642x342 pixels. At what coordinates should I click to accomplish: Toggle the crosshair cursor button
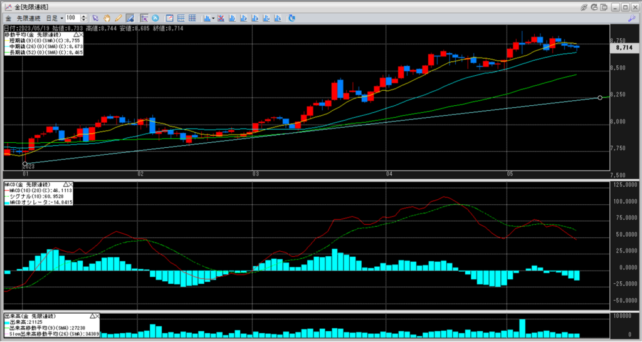coord(144,18)
